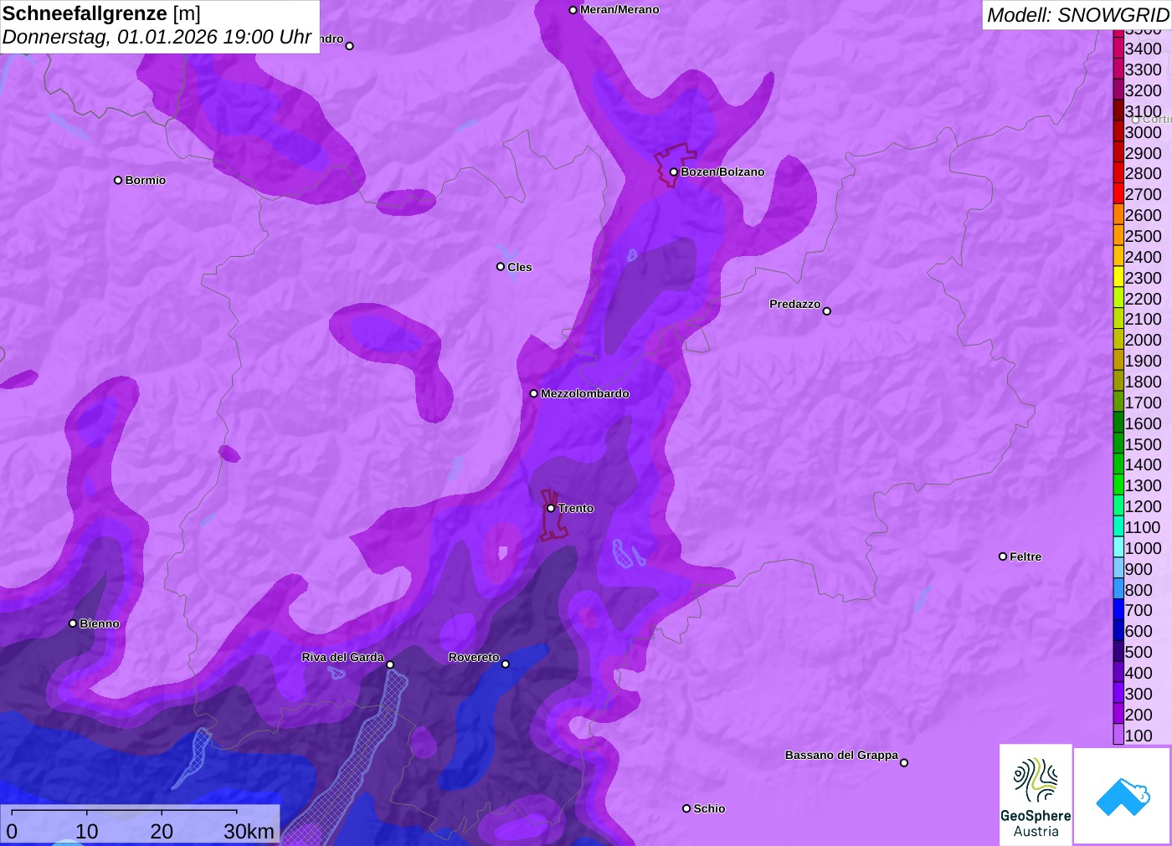Click the blue cloud house logo
Viewport: 1172px width, 846px height.
tap(1122, 796)
